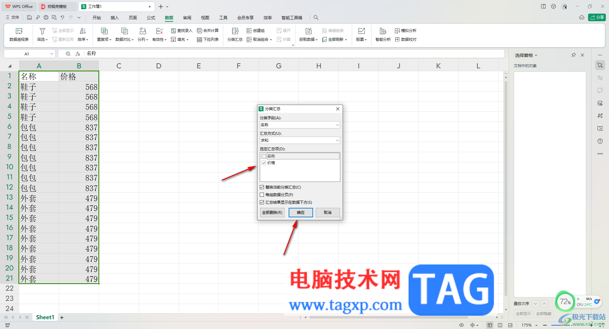Viewport: 609px width, 329px height.
Task: Click Dropdown List (下拉列表) tool
Action: [x=208, y=40]
